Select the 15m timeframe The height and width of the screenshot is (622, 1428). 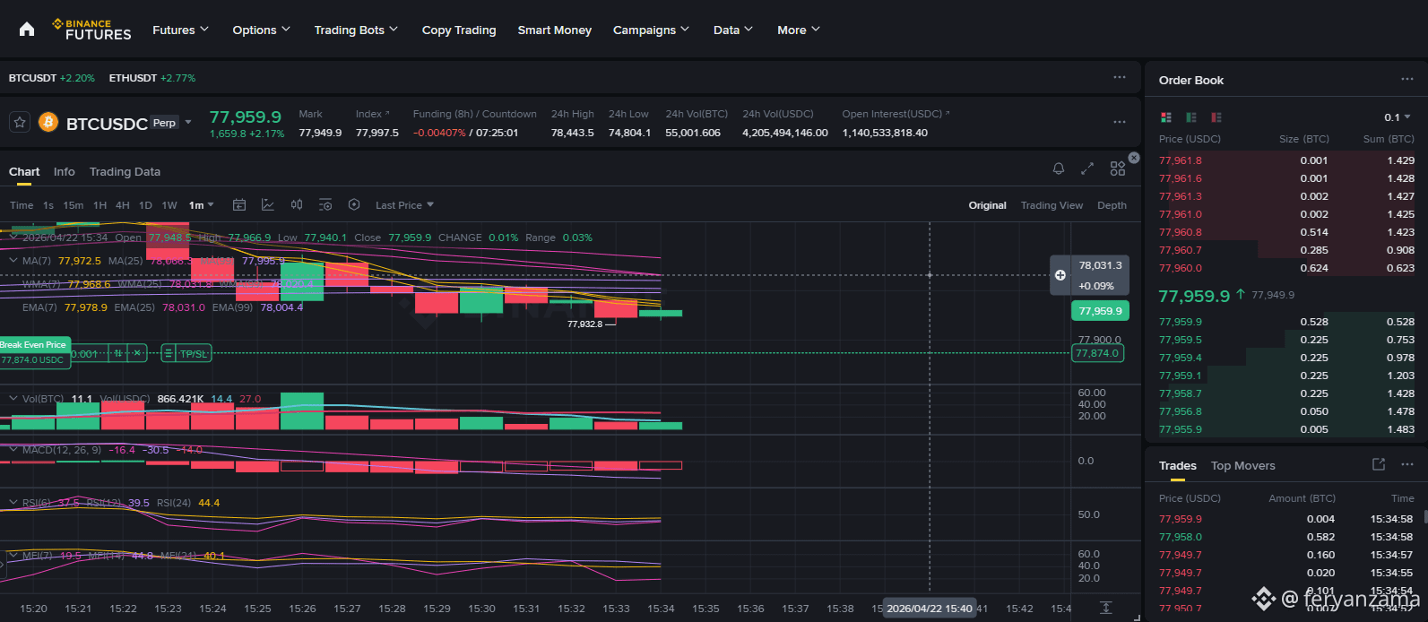coord(74,205)
